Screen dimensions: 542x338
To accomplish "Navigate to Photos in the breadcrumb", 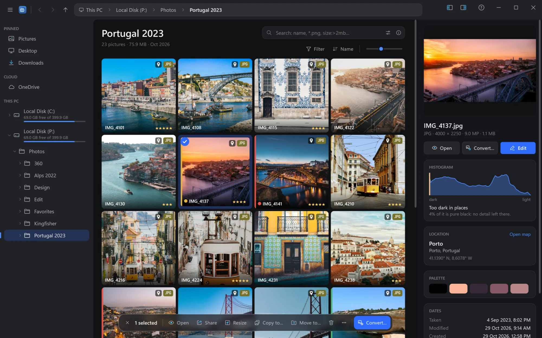I will point(168,10).
